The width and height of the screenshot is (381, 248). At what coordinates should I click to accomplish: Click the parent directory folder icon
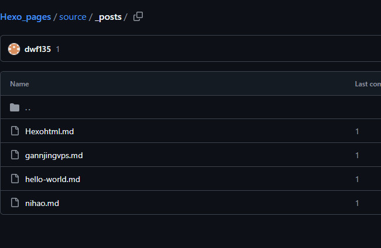[x=15, y=107]
